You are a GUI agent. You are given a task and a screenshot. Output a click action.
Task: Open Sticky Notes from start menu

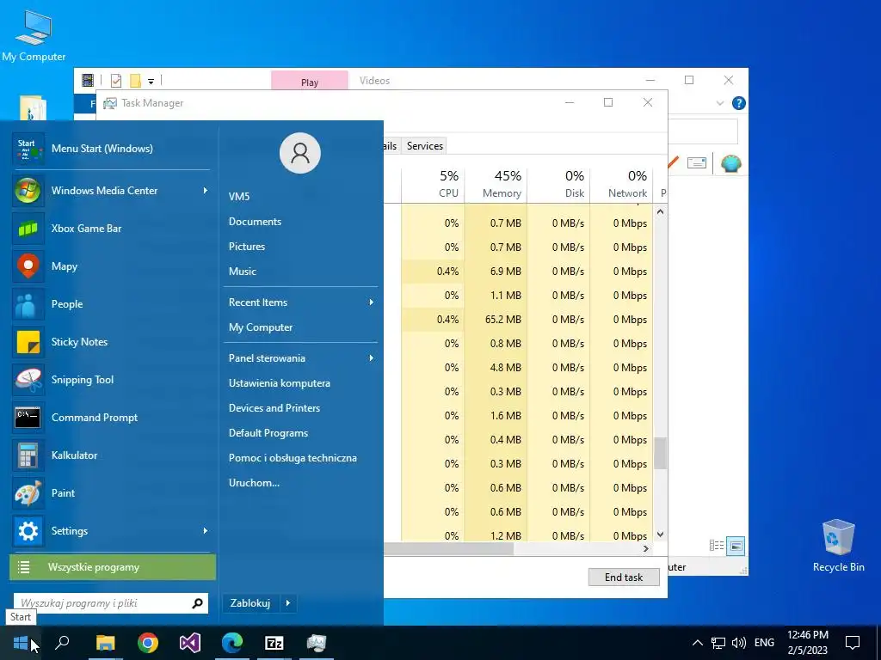coord(111,342)
